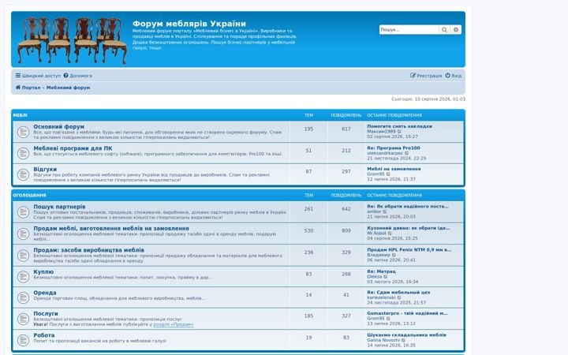
Task: Click view-latest-post icon next to Mr.Robot
Action: (390, 234)
